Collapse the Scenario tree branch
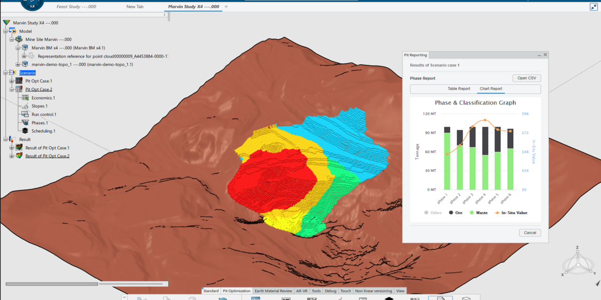Screen dimensions: 601x300 [x=5, y=73]
